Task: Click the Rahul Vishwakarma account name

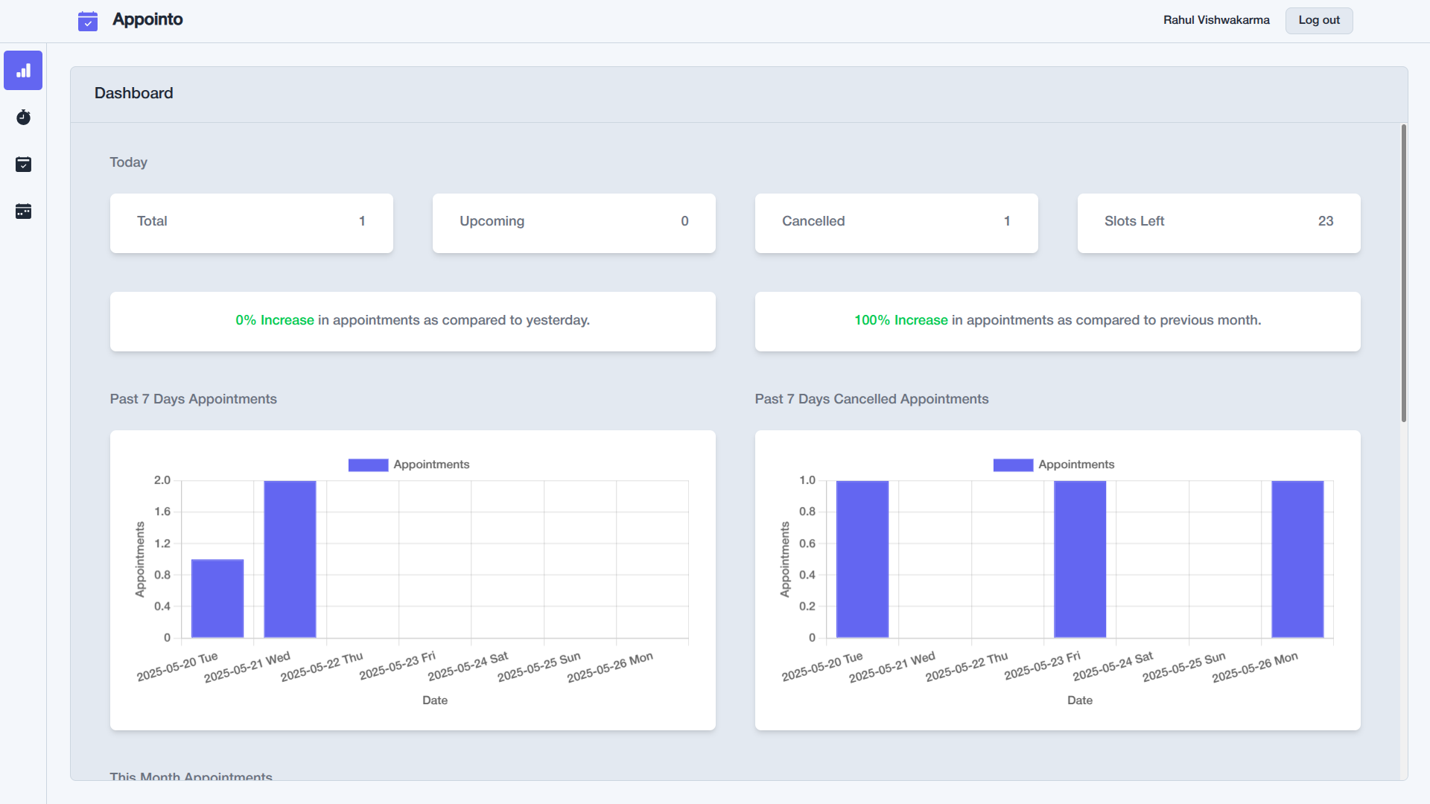Action: click(x=1215, y=20)
